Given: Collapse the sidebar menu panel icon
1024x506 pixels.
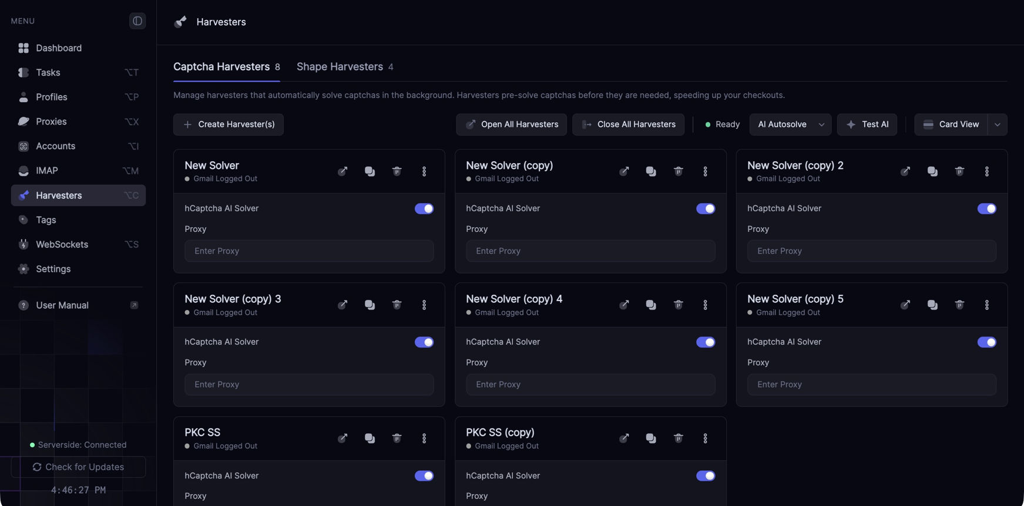Looking at the screenshot, I should coord(137,21).
